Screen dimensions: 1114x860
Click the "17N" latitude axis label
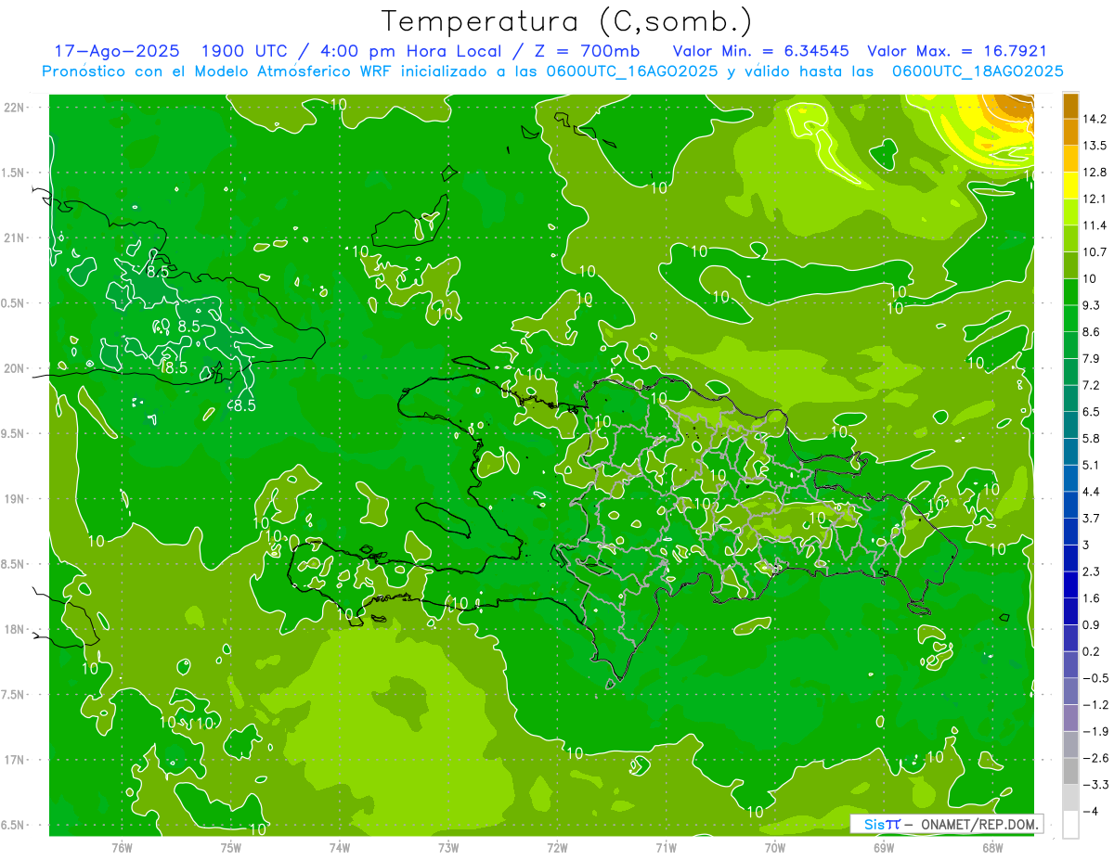pos(15,760)
